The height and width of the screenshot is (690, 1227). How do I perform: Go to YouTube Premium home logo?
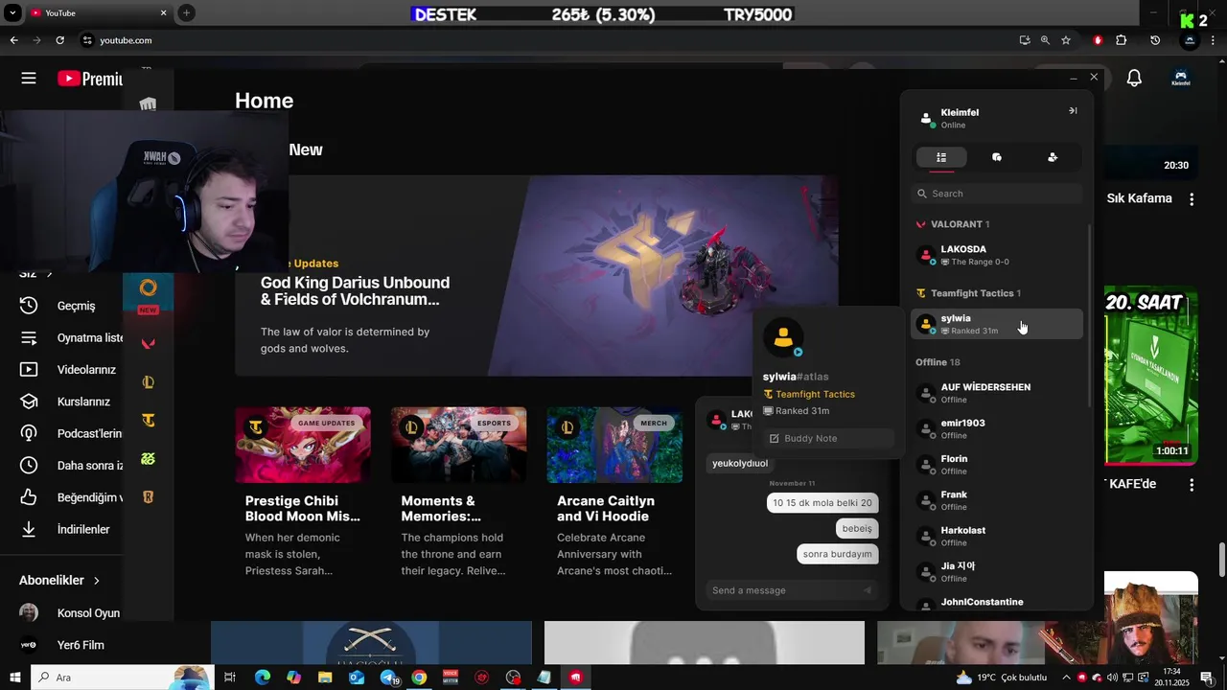[90, 79]
